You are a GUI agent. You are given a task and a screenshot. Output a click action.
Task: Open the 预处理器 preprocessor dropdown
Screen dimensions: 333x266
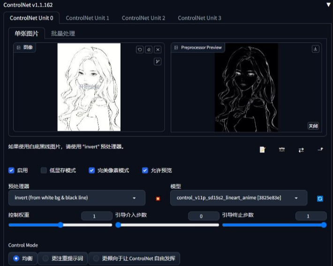click(x=76, y=198)
